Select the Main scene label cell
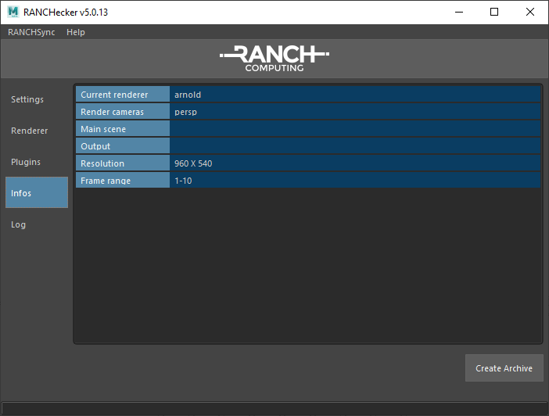The width and height of the screenshot is (549, 416). click(123, 129)
